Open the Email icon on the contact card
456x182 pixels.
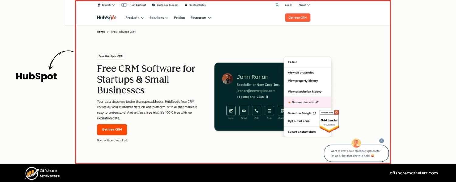click(x=244, y=110)
